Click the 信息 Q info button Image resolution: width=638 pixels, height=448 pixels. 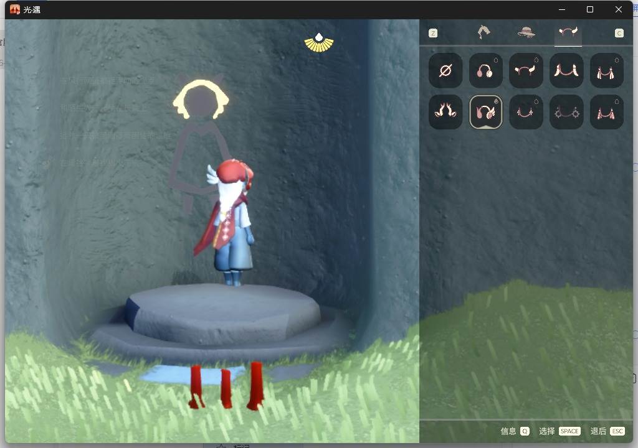coord(515,431)
